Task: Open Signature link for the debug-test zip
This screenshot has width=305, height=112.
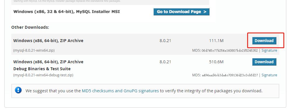Action: pos(269,75)
